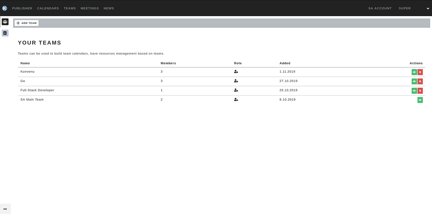Click the Members column header
Image resolution: width=432 pixels, height=214 pixels.
(168, 63)
